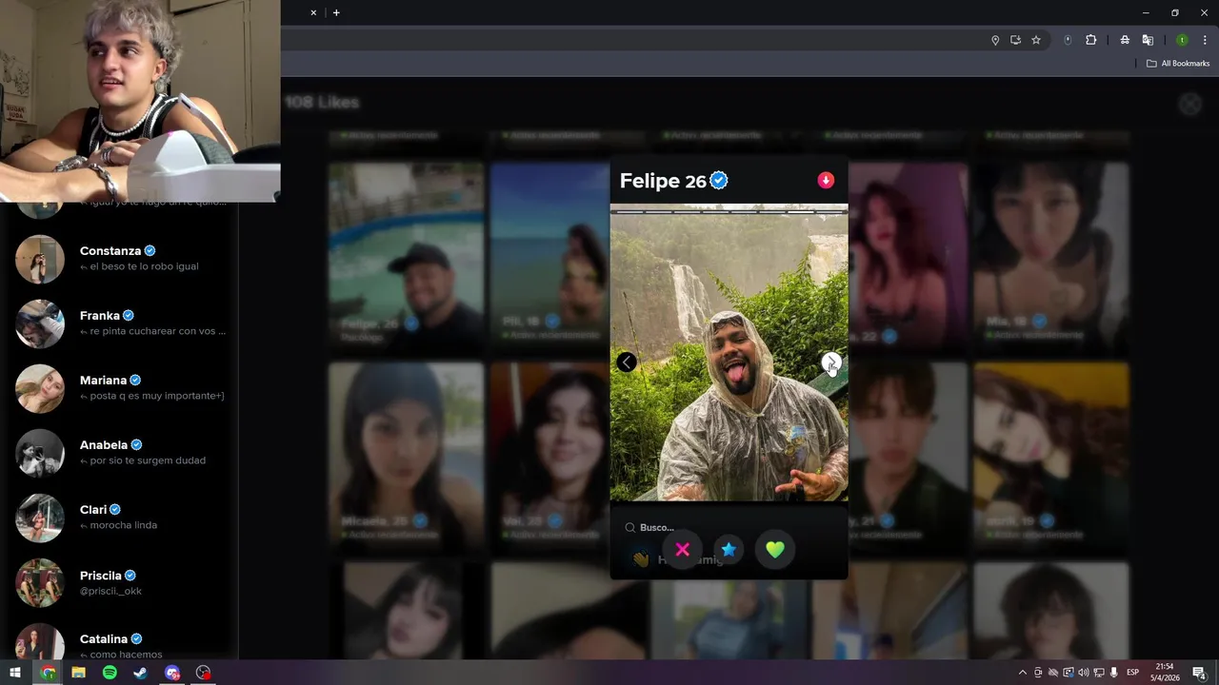This screenshot has width=1219, height=685.
Task: Open the chat with Clari
Action: coord(119,518)
